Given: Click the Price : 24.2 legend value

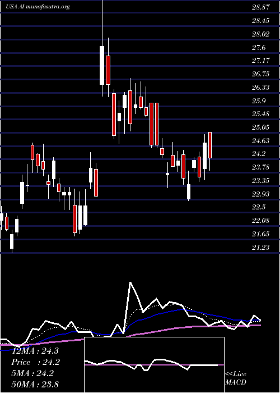Looking at the screenshot, I should click(36, 362).
